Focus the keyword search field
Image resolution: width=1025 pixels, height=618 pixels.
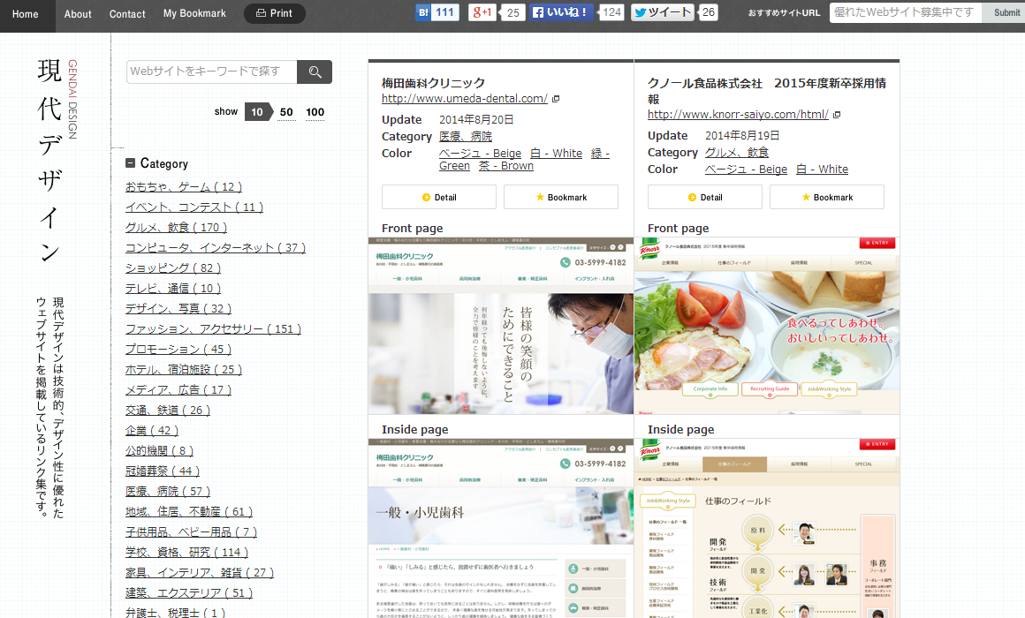coord(212,72)
